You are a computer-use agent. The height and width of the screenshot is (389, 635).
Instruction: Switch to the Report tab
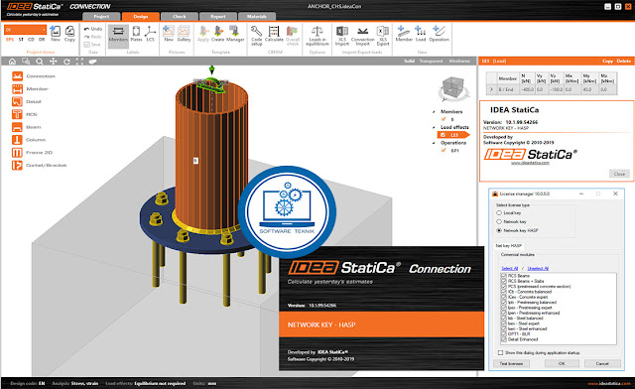pyautogui.click(x=218, y=17)
